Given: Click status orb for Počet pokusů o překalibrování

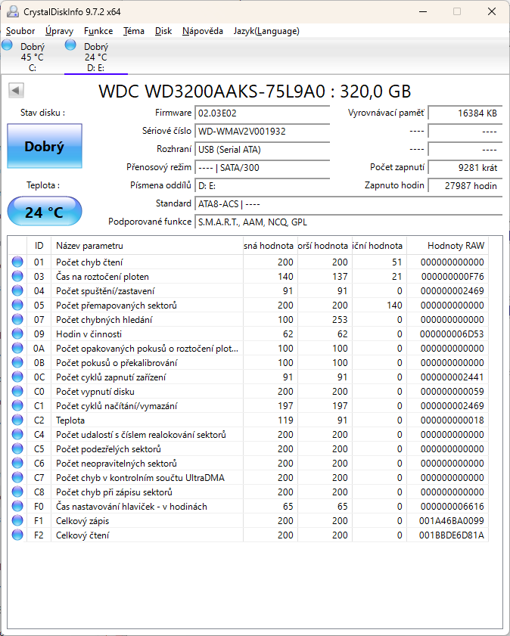Looking at the screenshot, I should click(x=17, y=362).
